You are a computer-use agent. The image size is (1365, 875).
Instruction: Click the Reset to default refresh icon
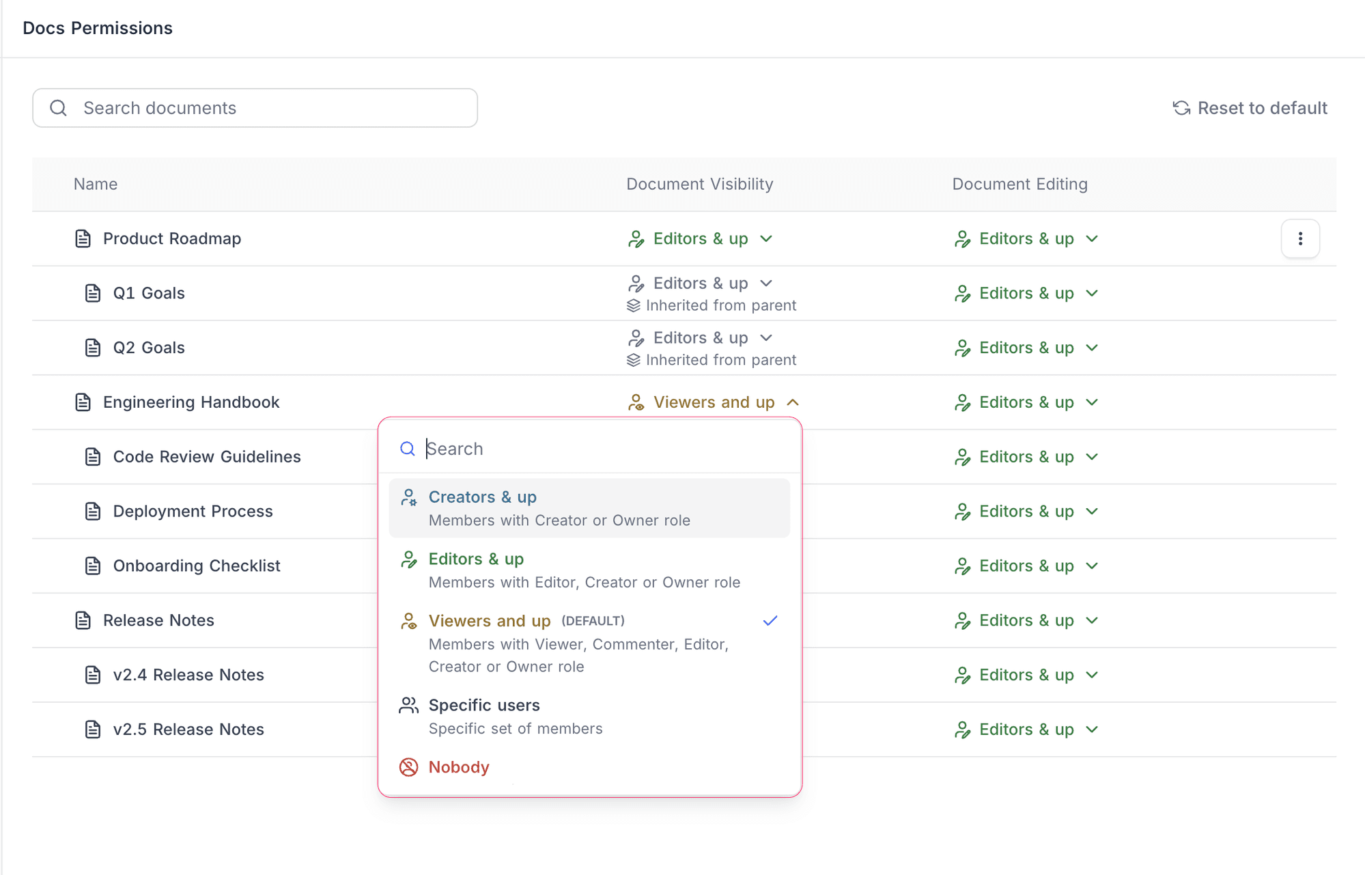click(1181, 108)
